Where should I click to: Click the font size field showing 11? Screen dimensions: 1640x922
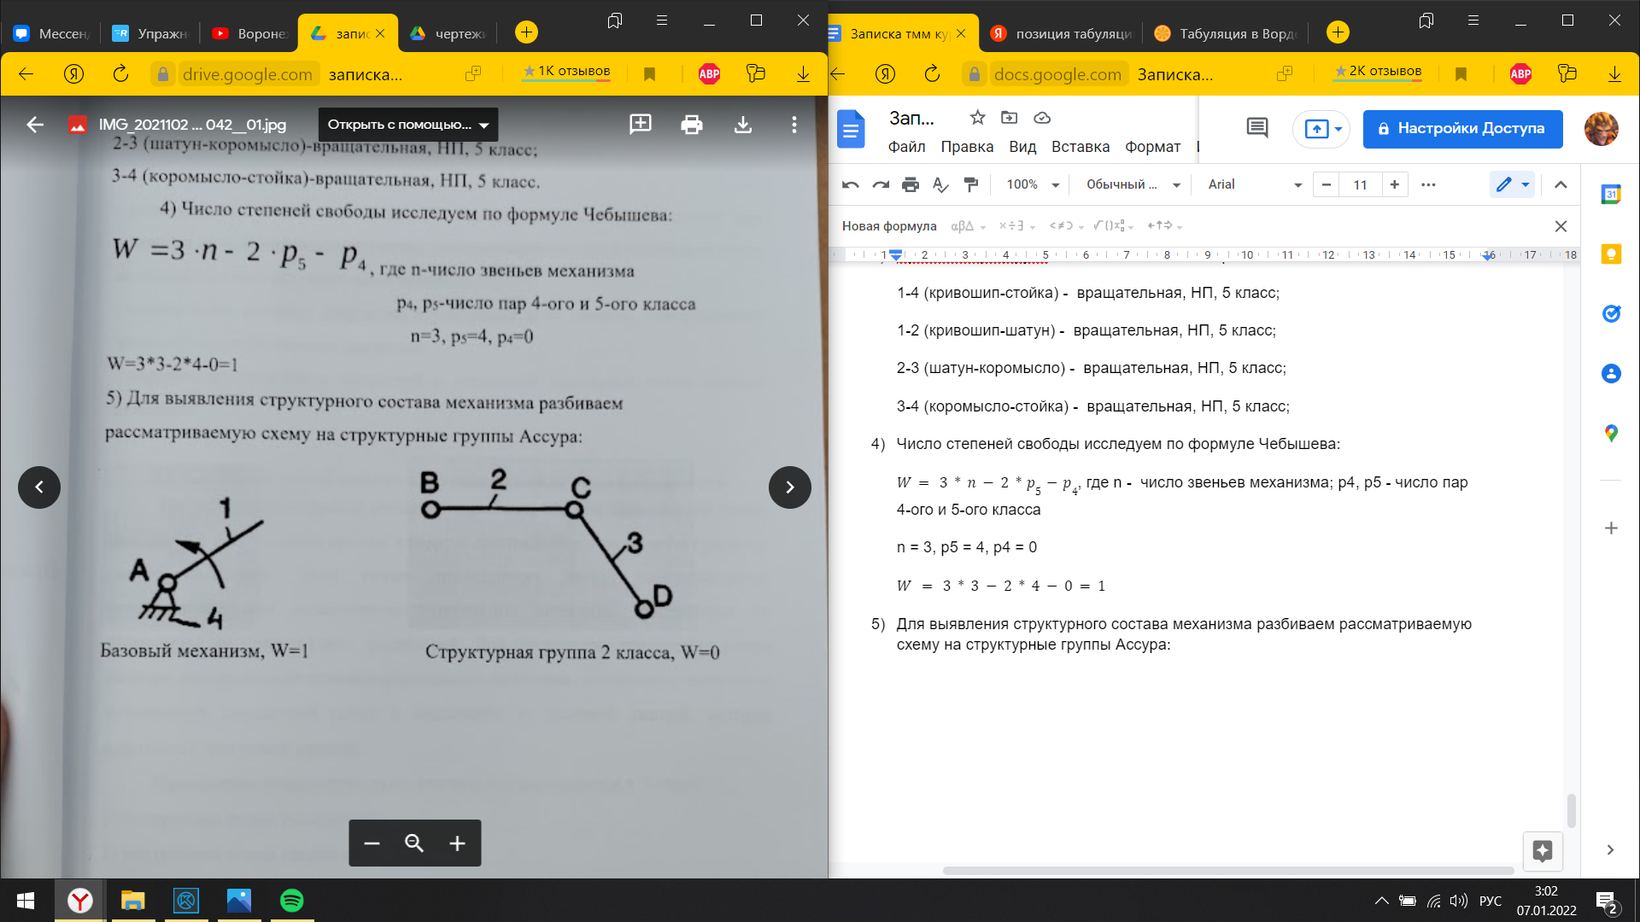(x=1361, y=184)
